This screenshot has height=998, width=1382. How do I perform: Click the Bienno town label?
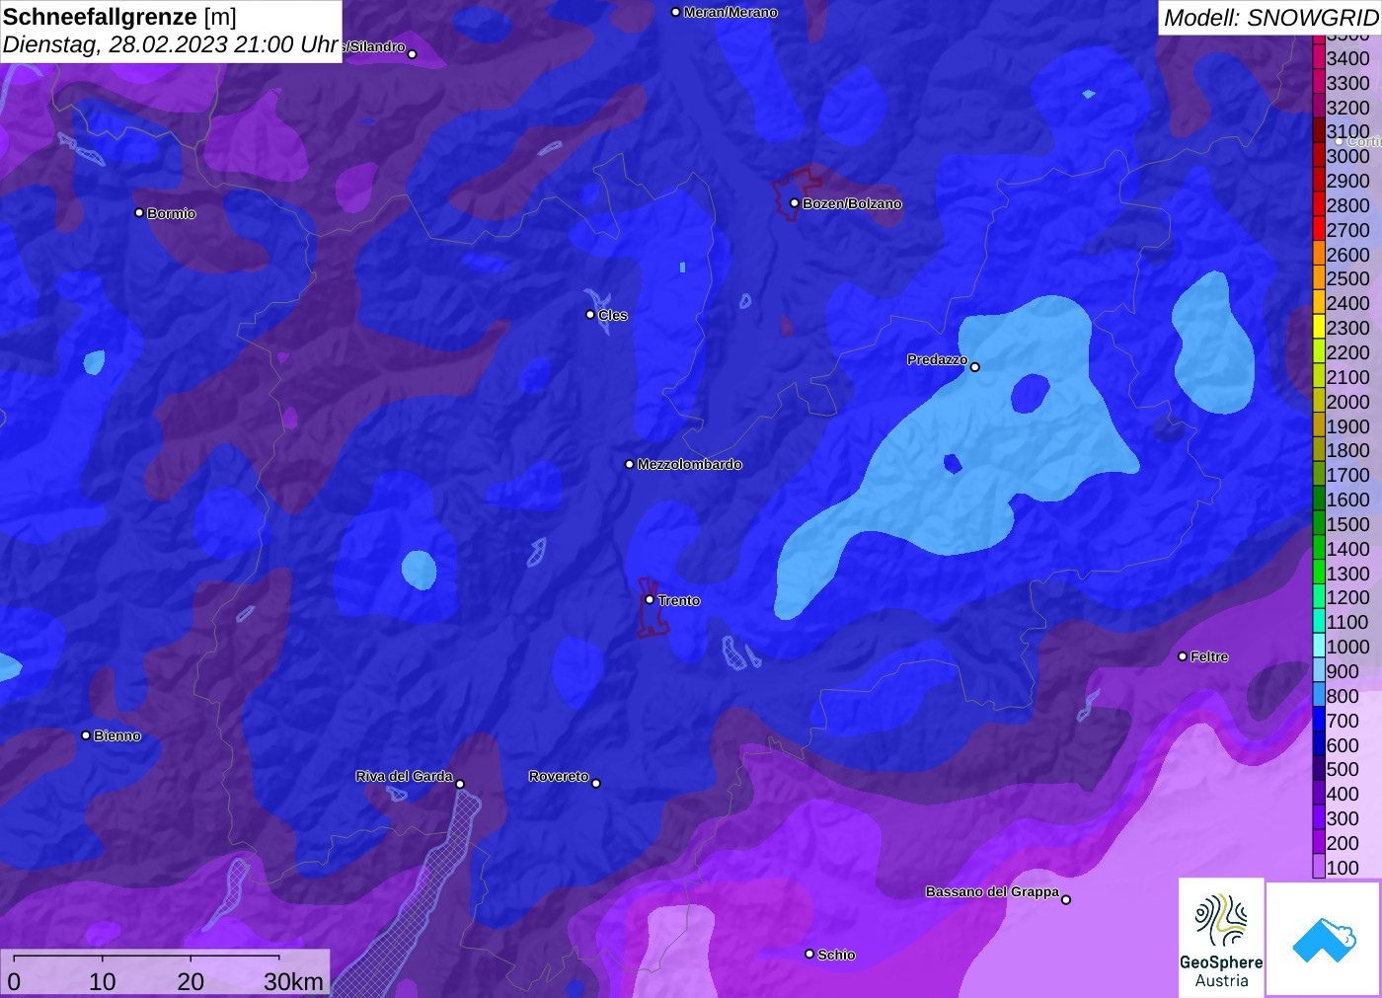(x=117, y=735)
